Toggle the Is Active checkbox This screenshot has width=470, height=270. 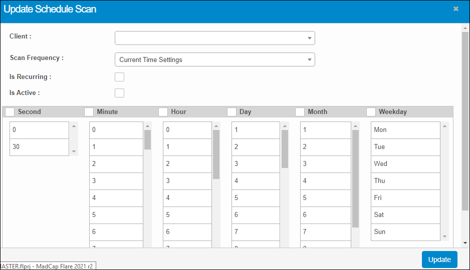pos(119,92)
